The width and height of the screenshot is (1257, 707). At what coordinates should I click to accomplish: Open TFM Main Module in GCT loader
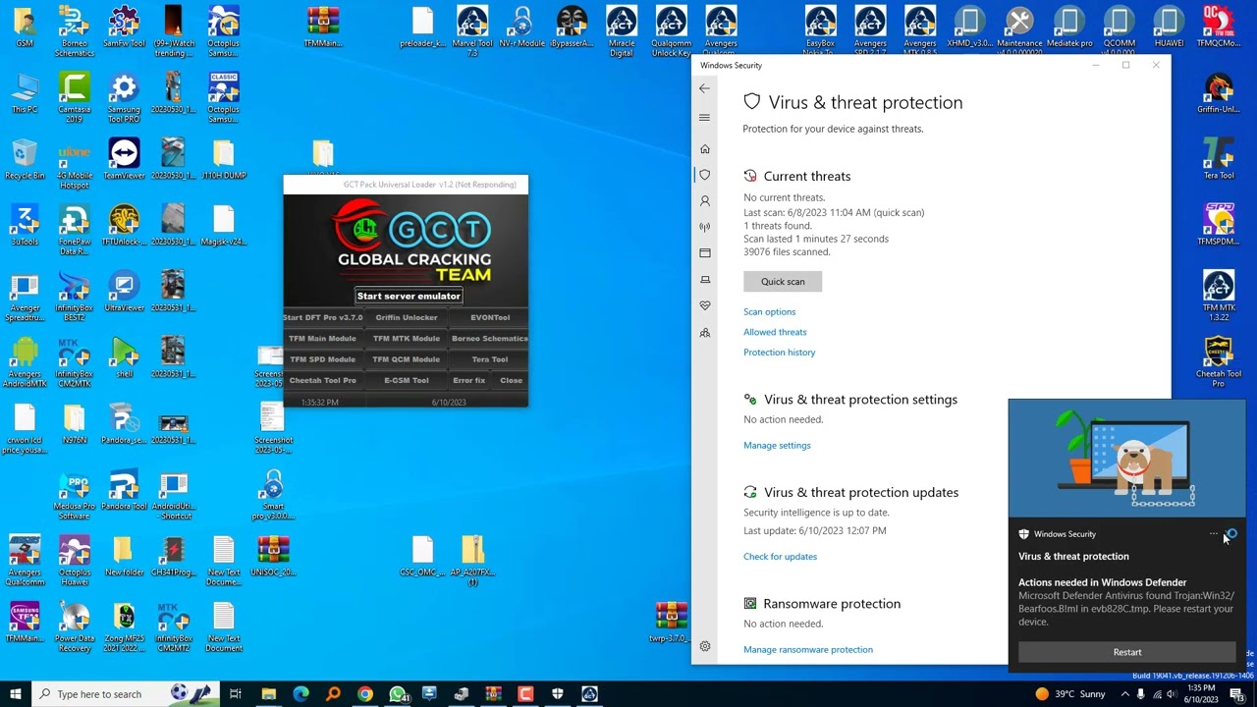pos(323,339)
